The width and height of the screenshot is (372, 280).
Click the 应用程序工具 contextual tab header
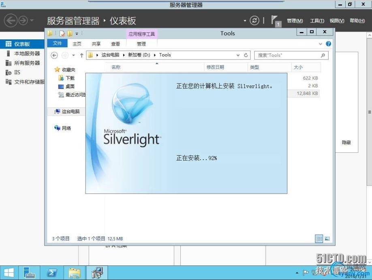pyautogui.click(x=142, y=34)
